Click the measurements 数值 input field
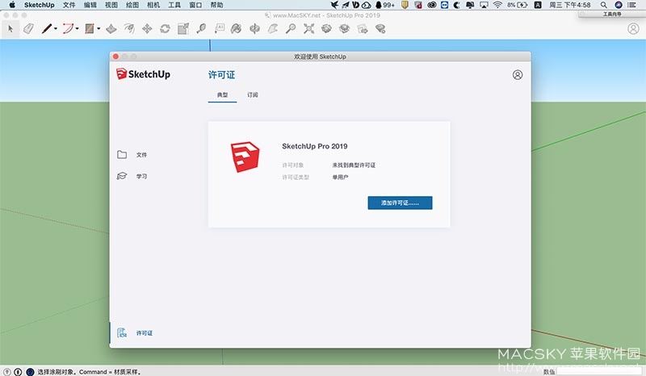This screenshot has height=376, width=646. click(x=600, y=371)
